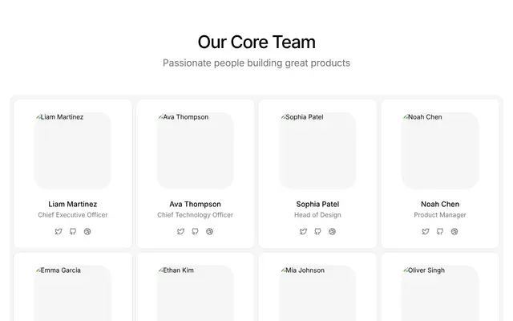
Task: Open Liam Martinez's GitHub icon
Action: [73, 232]
